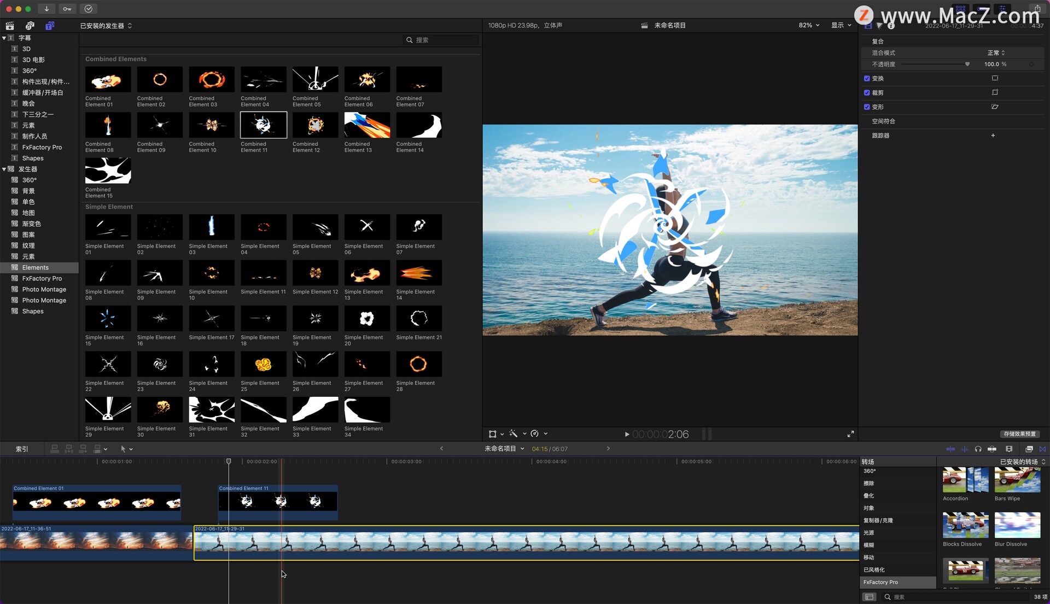This screenshot has height=604, width=1050.
Task: Disable the 变形 distort checkbox
Action: click(x=867, y=107)
